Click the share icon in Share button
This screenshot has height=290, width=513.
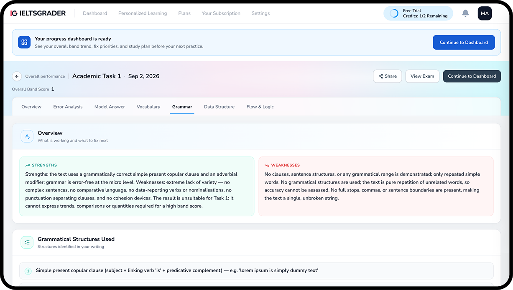381,76
